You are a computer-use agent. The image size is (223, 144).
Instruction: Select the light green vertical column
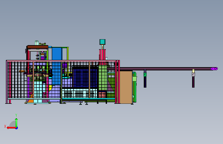click(103, 78)
